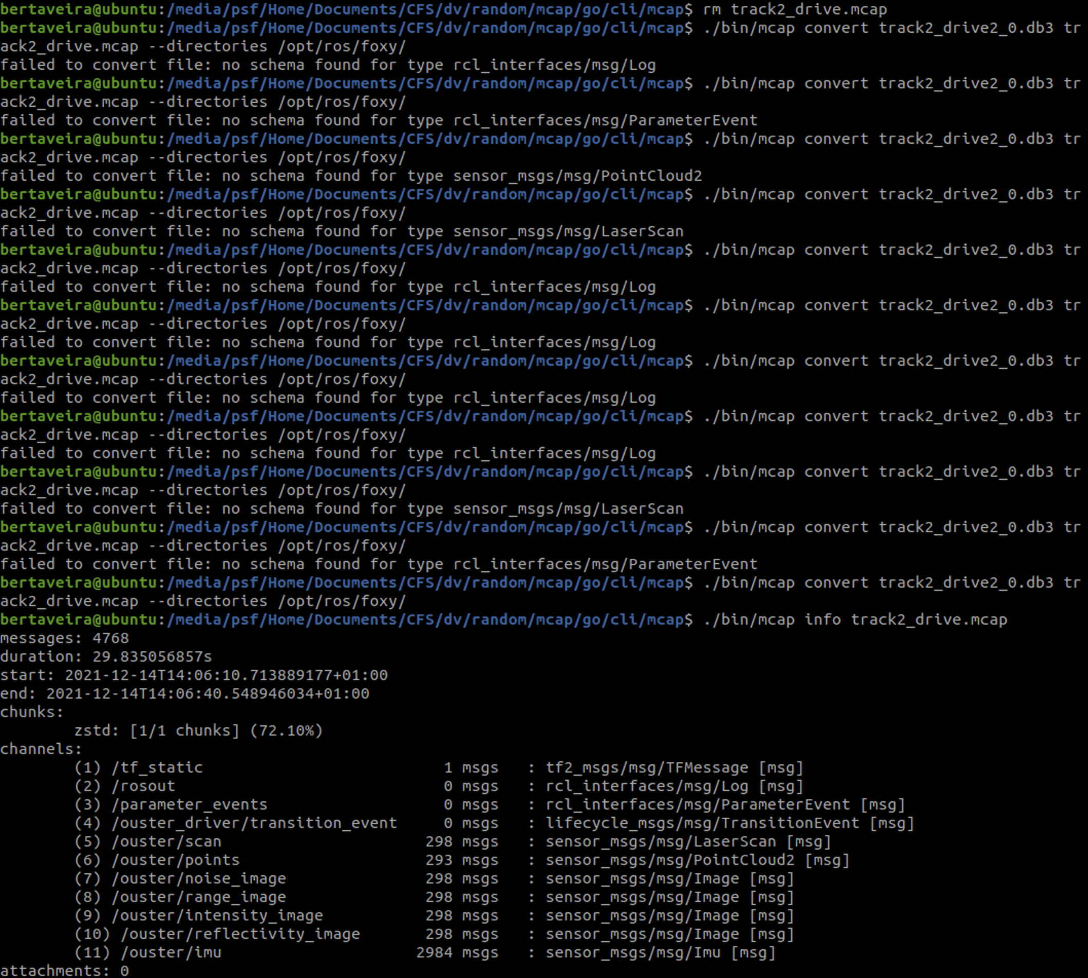Viewport: 1088px width, 978px height.
Task: Click the /ouster/range_image channel entry
Action: click(199, 896)
